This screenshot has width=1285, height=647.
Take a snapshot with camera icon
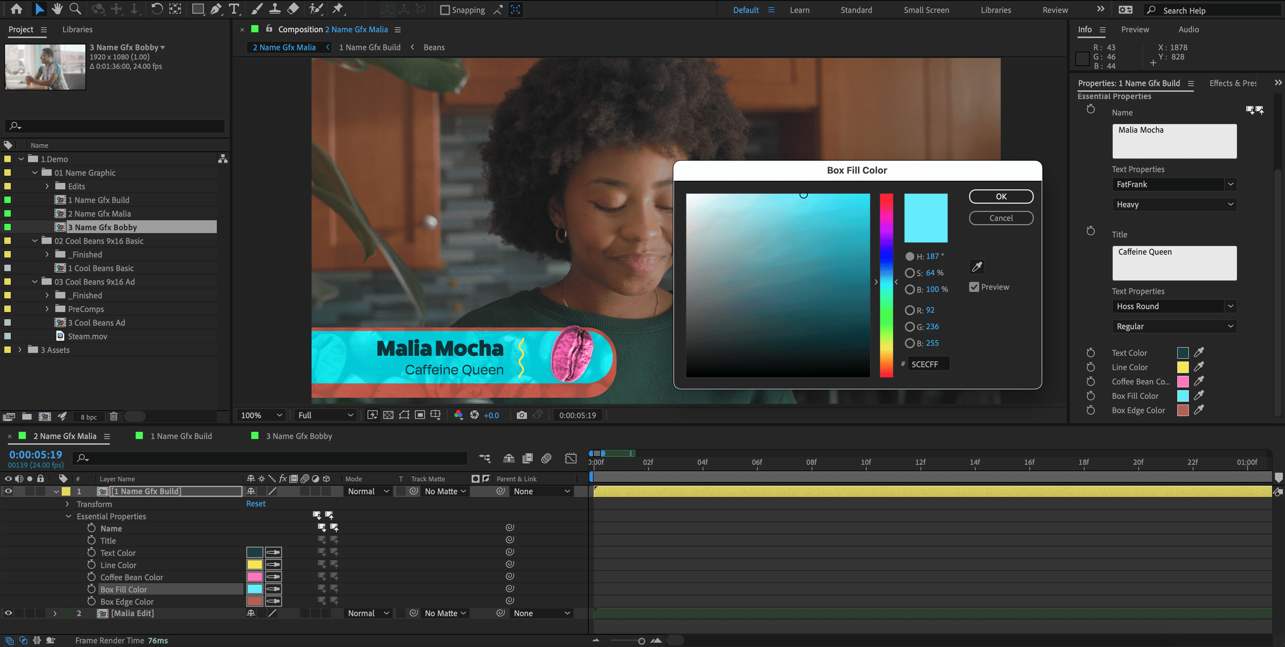tap(521, 415)
